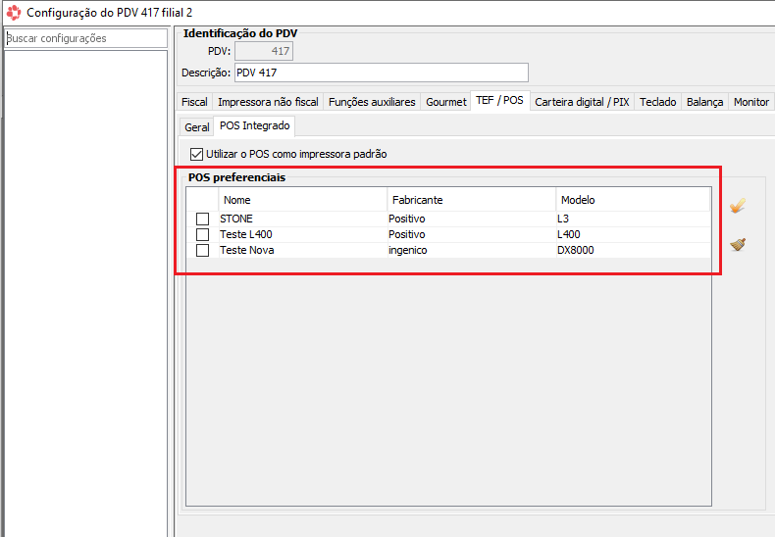Viewport: 775px width, 537px height.
Task: Check the Teste Nova row checkbox
Action: (203, 250)
